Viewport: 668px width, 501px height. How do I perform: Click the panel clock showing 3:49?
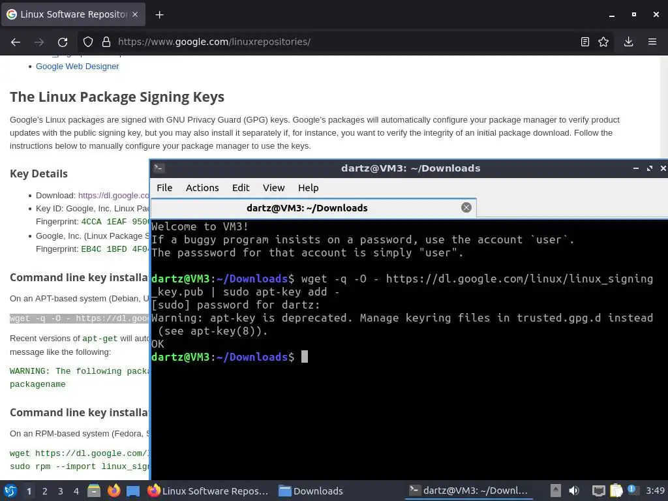click(655, 491)
